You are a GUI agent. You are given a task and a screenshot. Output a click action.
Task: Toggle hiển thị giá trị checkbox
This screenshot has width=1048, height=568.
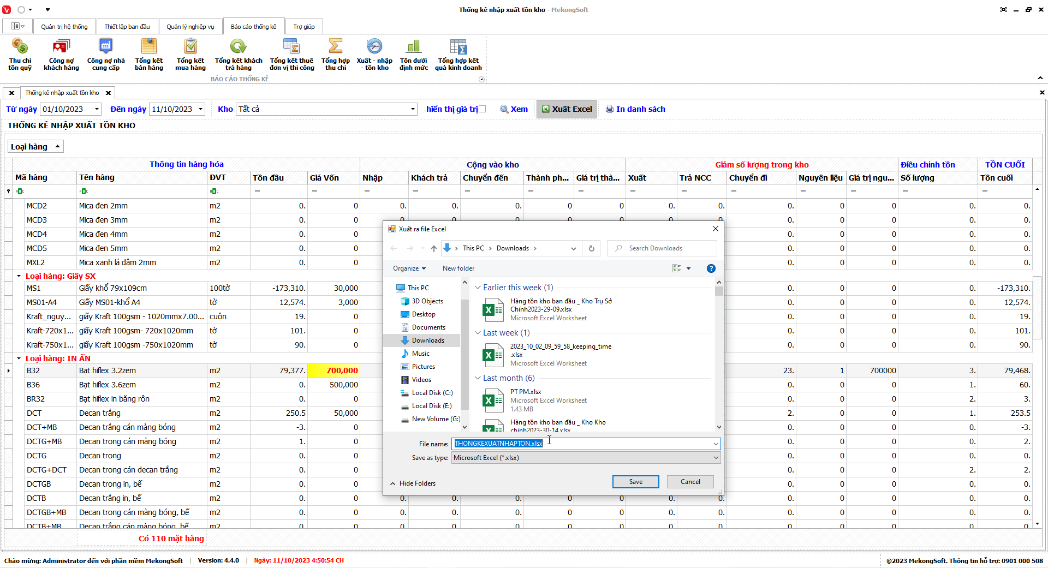point(482,109)
